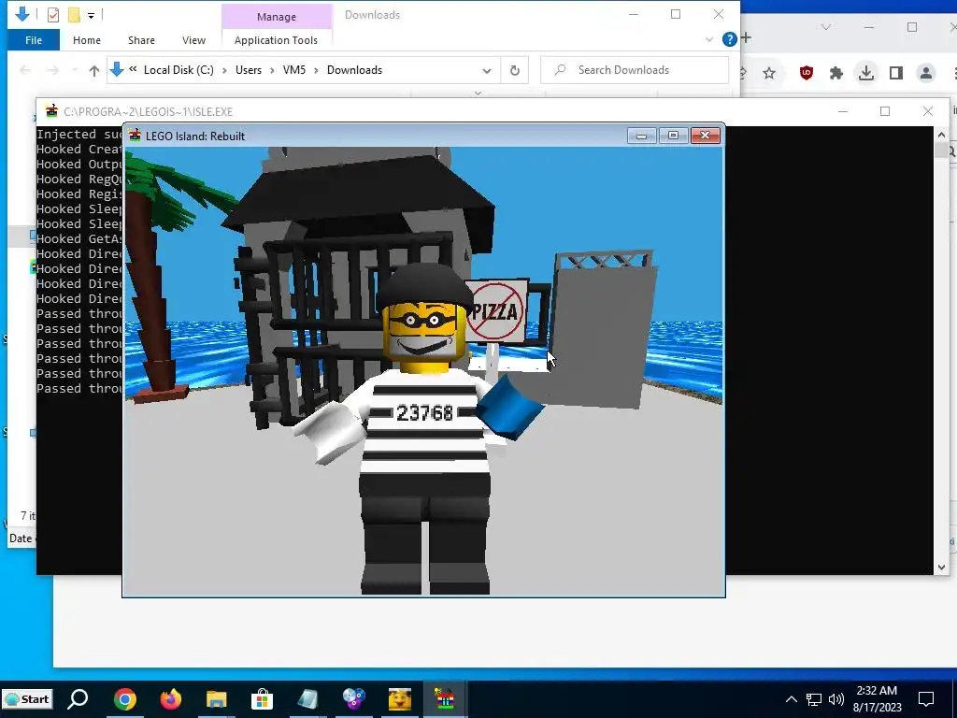957x718 pixels.
Task: Switch to the Home ribbon tab
Action: 87,40
